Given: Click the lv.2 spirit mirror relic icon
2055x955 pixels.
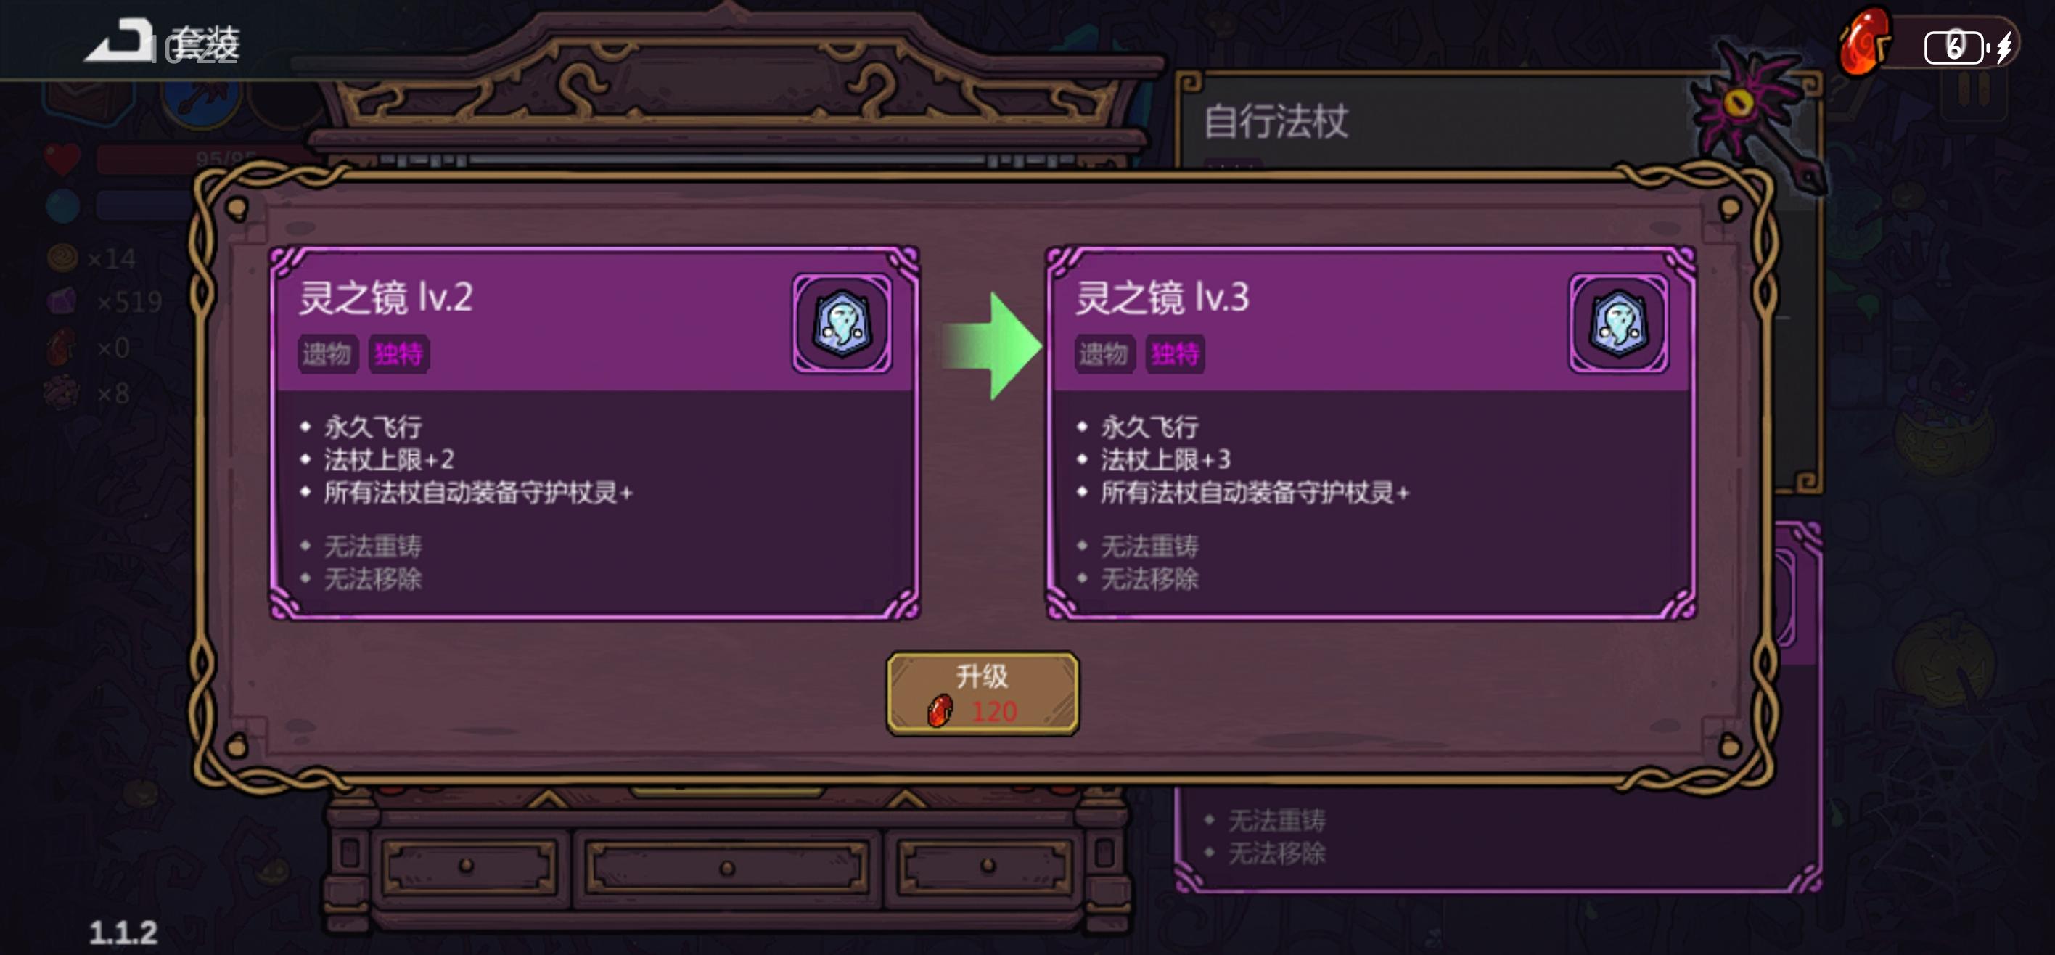Looking at the screenshot, I should pos(842,323).
